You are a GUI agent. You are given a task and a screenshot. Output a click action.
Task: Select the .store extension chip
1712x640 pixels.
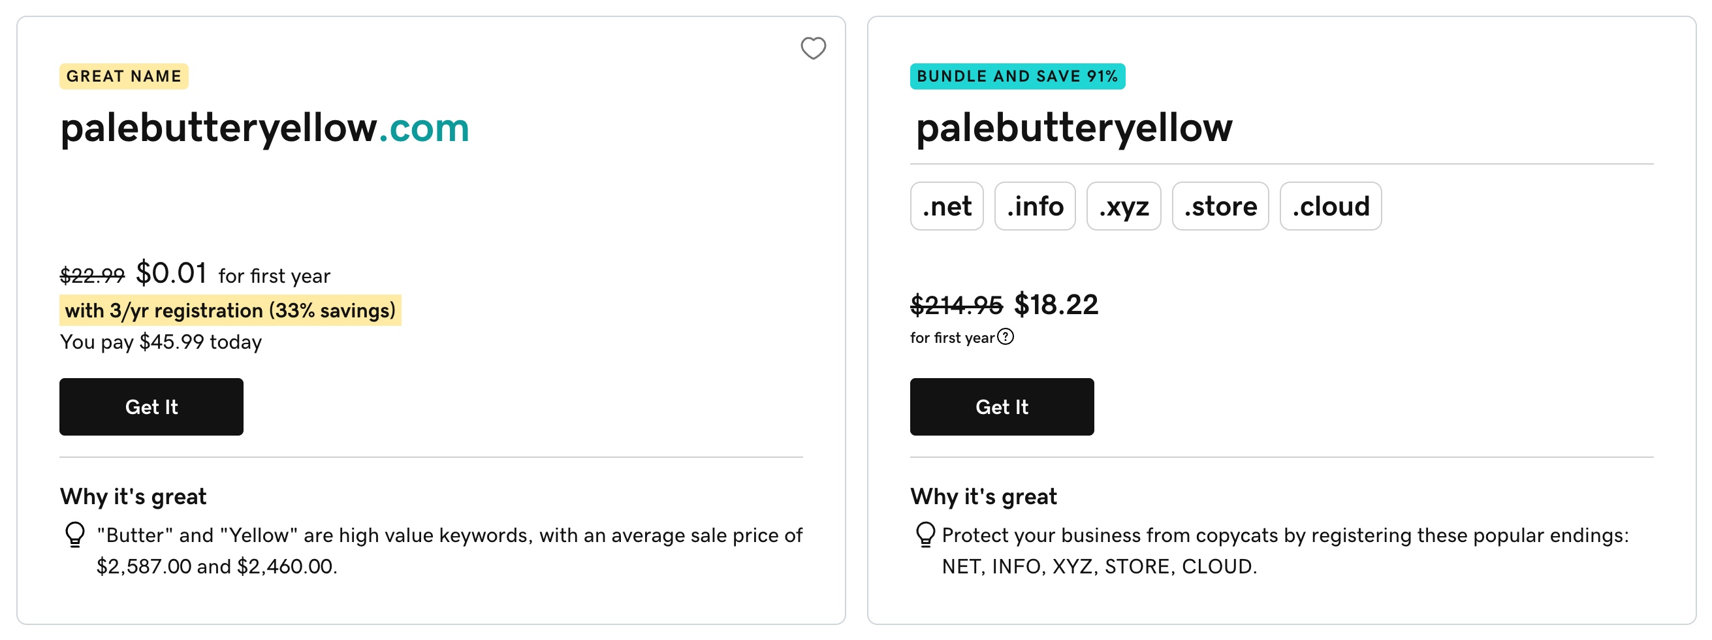(1220, 206)
